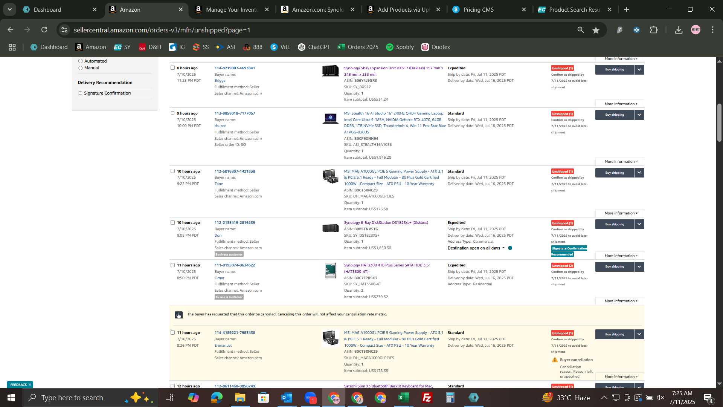Open Microsoft Store from the taskbar
The image size is (723, 407).
(263, 398)
